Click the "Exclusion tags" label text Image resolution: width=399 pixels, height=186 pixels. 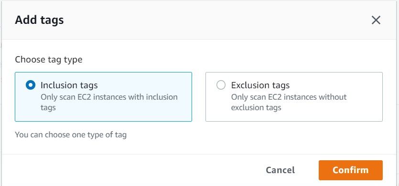(260, 85)
